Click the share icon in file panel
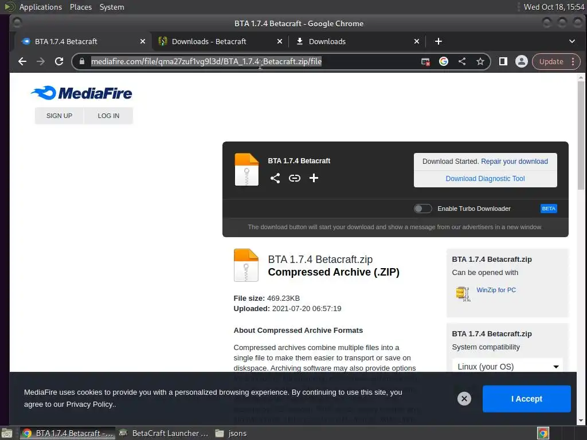Screen dimensions: 587x440 pyautogui.click(x=275, y=178)
